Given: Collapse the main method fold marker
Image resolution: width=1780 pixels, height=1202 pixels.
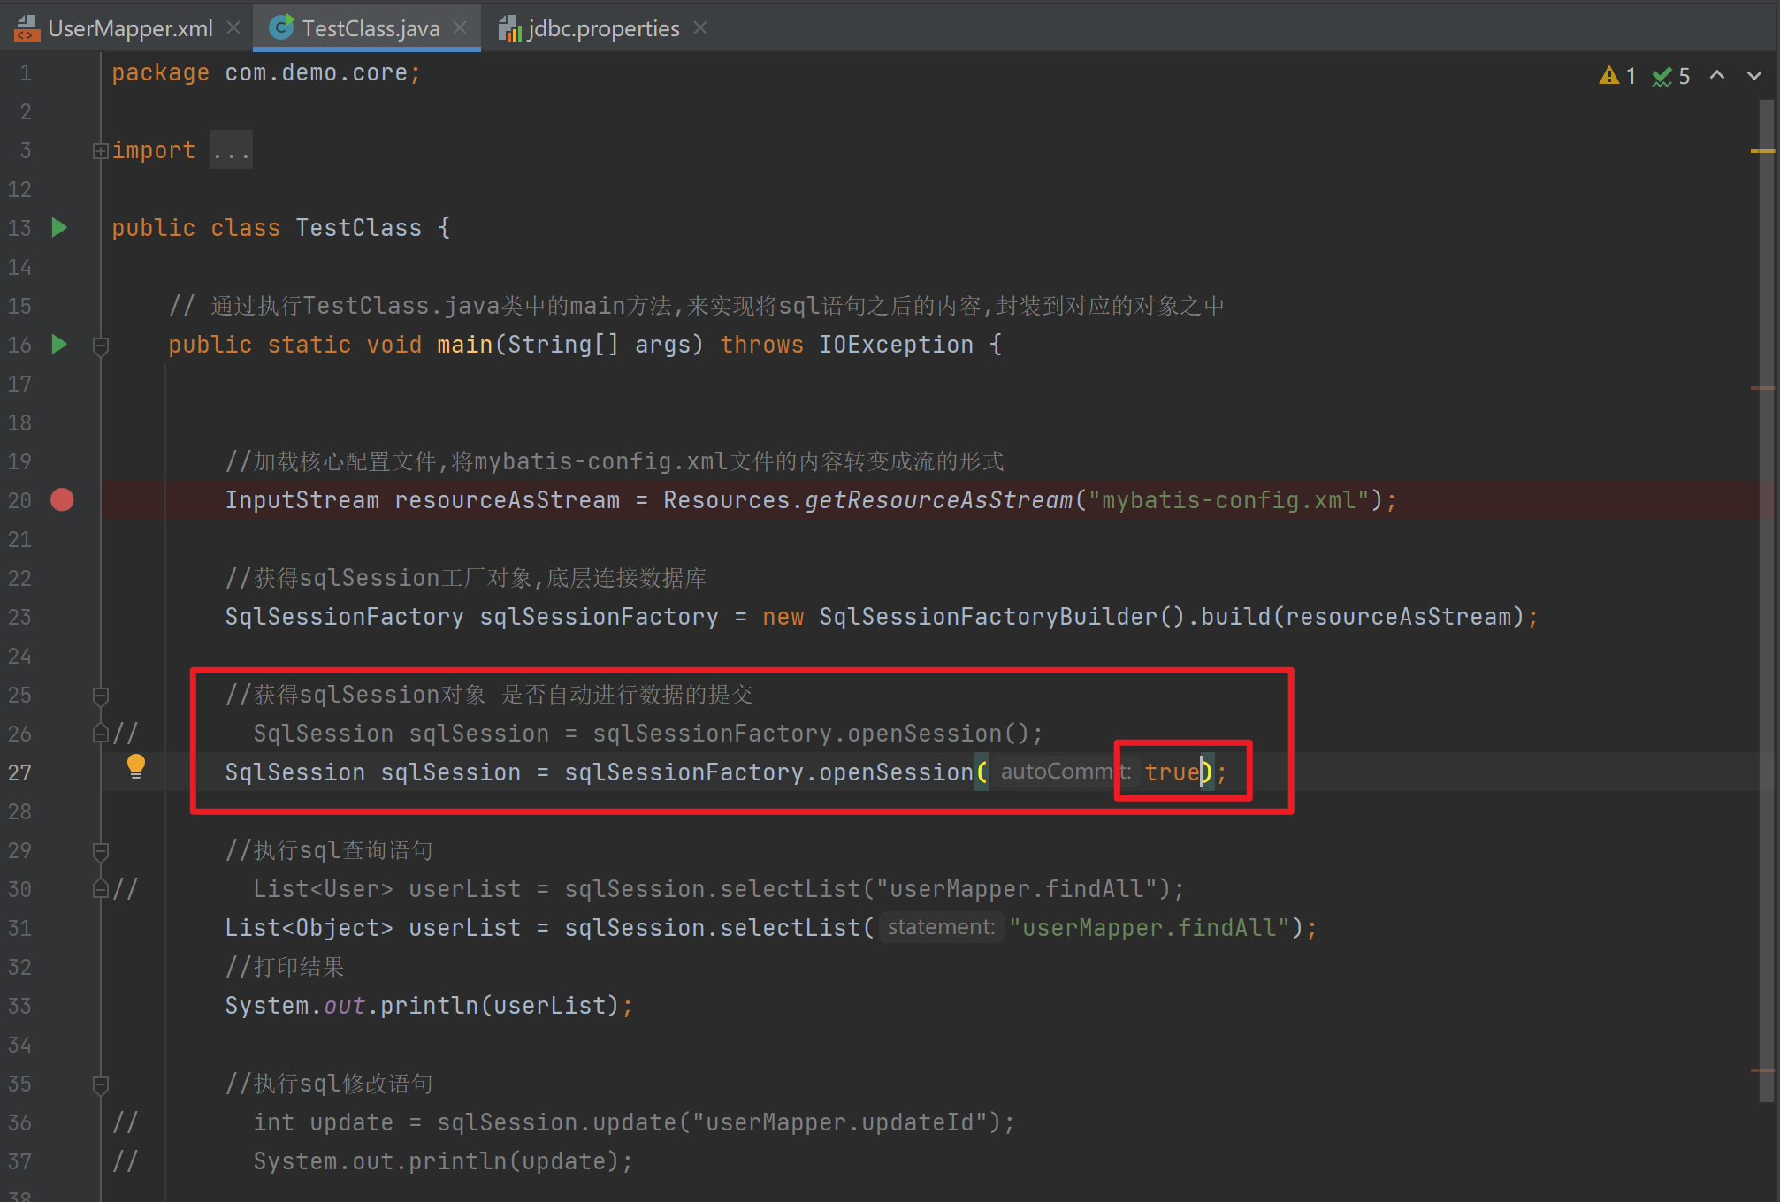Looking at the screenshot, I should 100,346.
